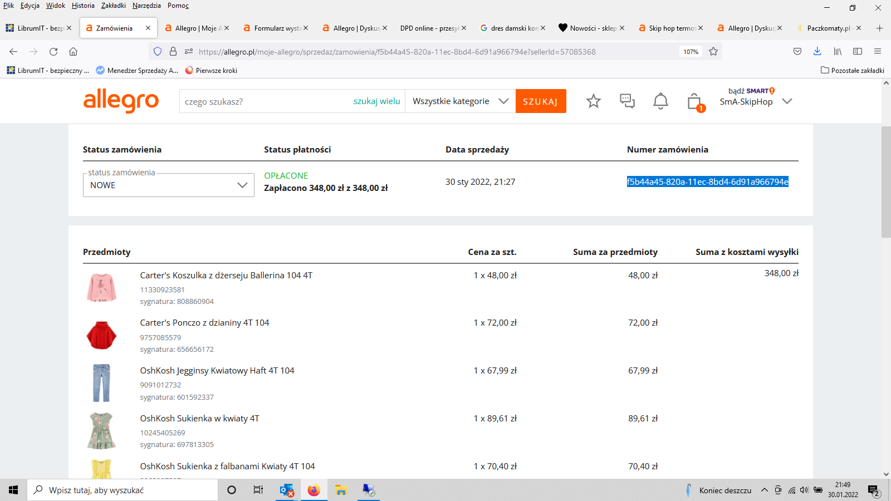Click the szukaj wielu link
This screenshot has width=891, height=501.
pyautogui.click(x=376, y=101)
